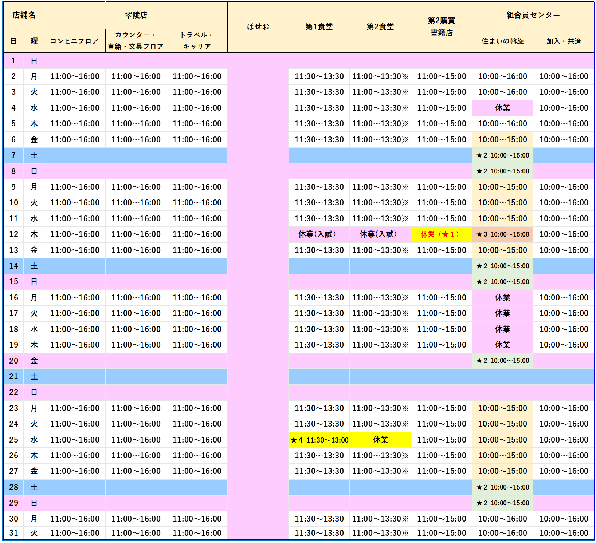Select the 住まいの斡旋 sub-header

[503, 41]
